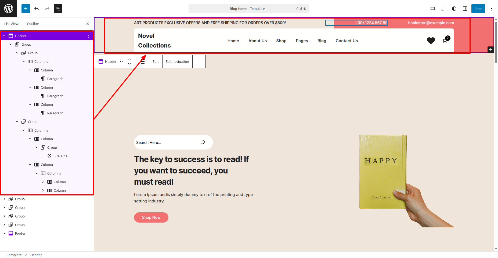The height and width of the screenshot is (258, 498).
Task: Click the Search Here input field
Action: point(167,142)
